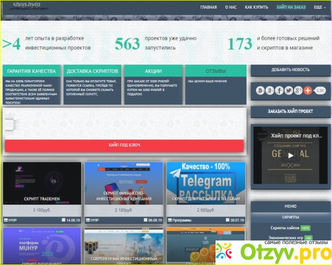Open more share options with the orange plus
Screen dimensions: 332x265
(x=307, y=90)
